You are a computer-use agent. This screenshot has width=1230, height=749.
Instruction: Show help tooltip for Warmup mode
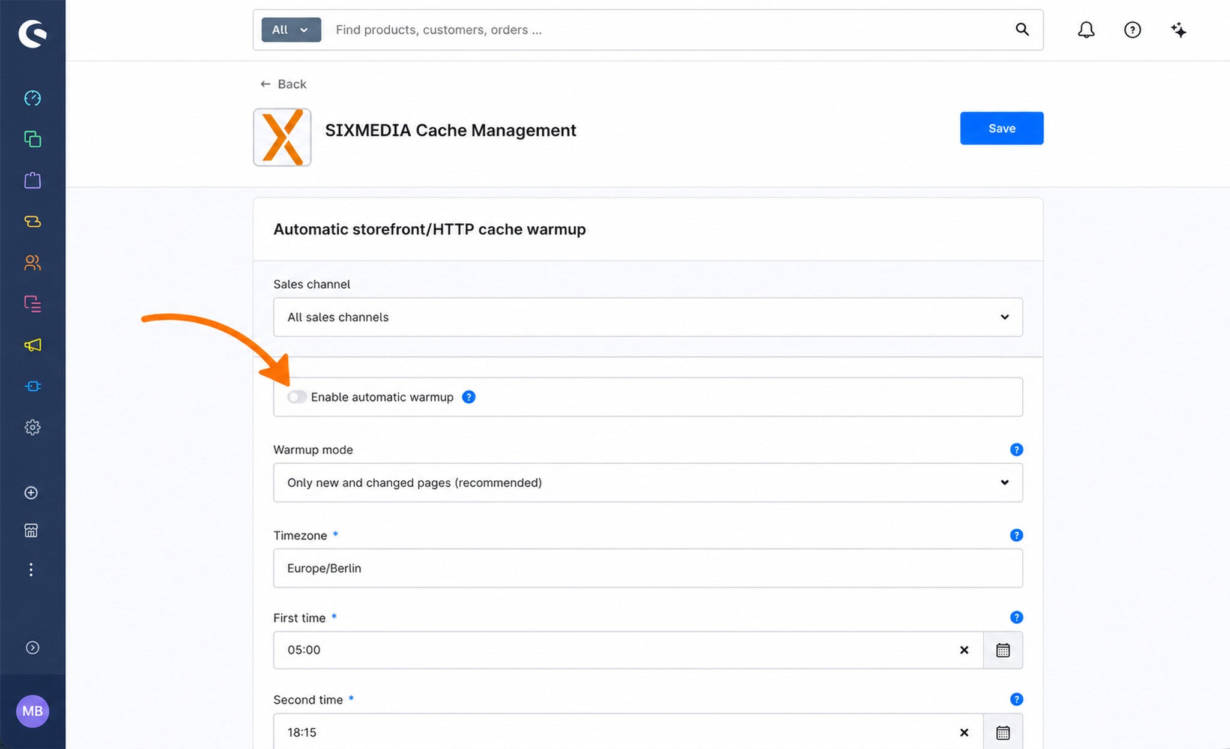1016,450
